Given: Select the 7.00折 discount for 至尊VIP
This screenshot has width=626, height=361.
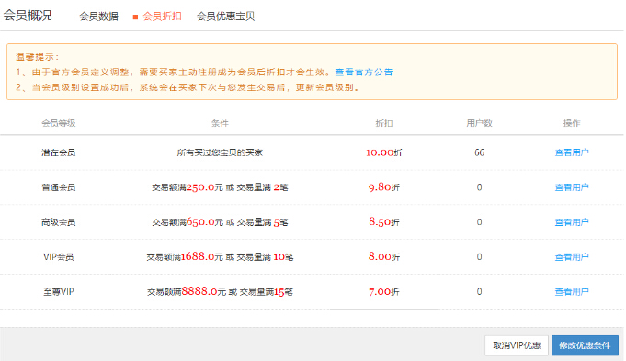Looking at the screenshot, I should click(384, 291).
